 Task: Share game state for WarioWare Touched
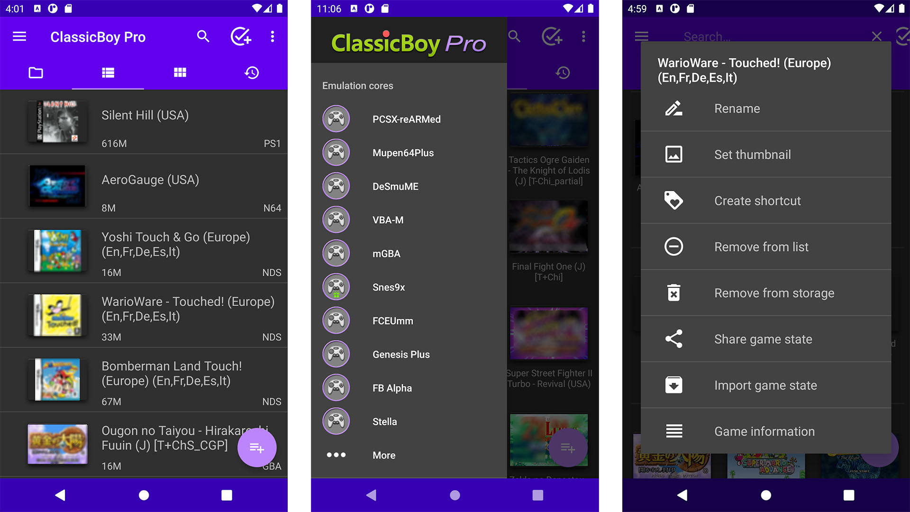pos(763,339)
